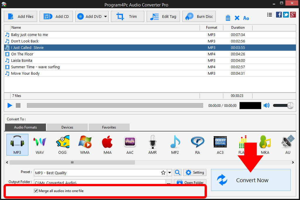Screen dimensions: 300x200
Task: Open the Preset dropdown list
Action: coord(169,172)
